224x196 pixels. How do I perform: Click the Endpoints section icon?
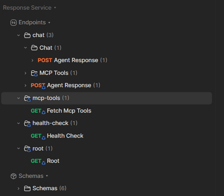(13, 23)
